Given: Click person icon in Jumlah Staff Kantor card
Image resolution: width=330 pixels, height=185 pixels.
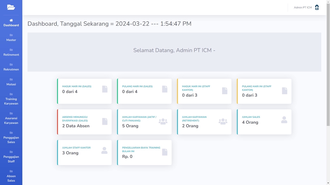Looking at the screenshot, I should pos(104,150).
